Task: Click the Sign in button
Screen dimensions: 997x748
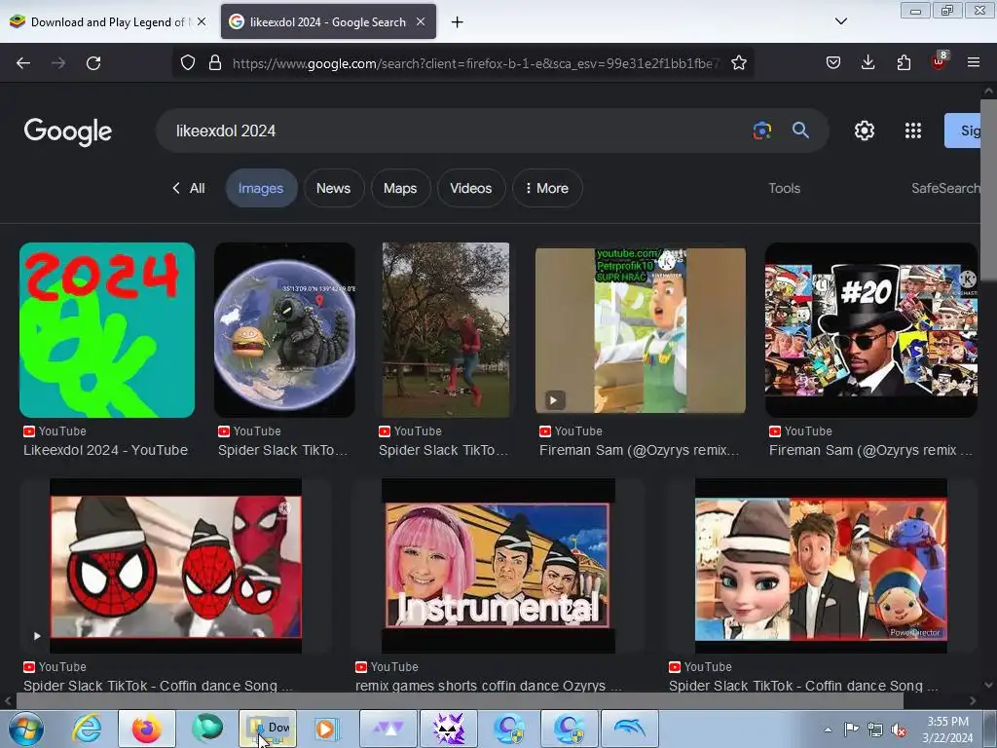Action: click(x=963, y=131)
